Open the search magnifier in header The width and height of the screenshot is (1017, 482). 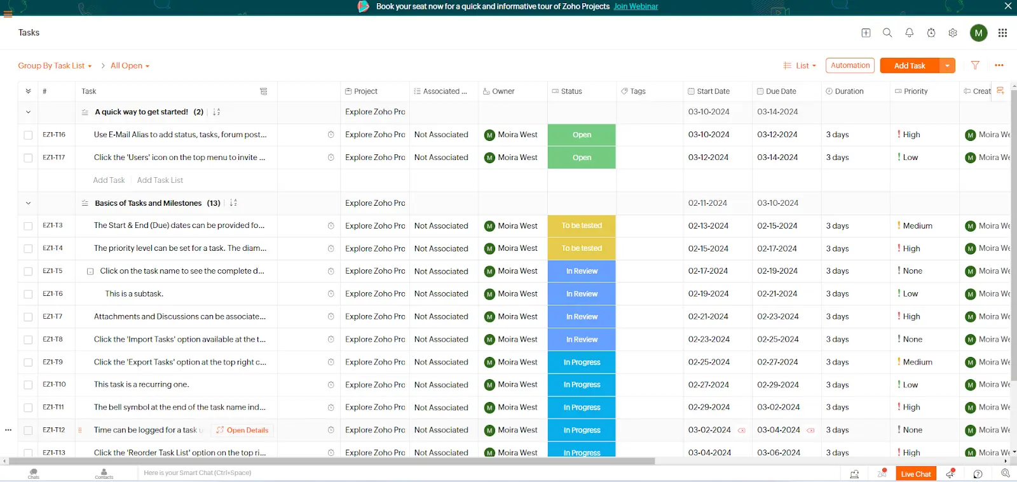coord(887,33)
